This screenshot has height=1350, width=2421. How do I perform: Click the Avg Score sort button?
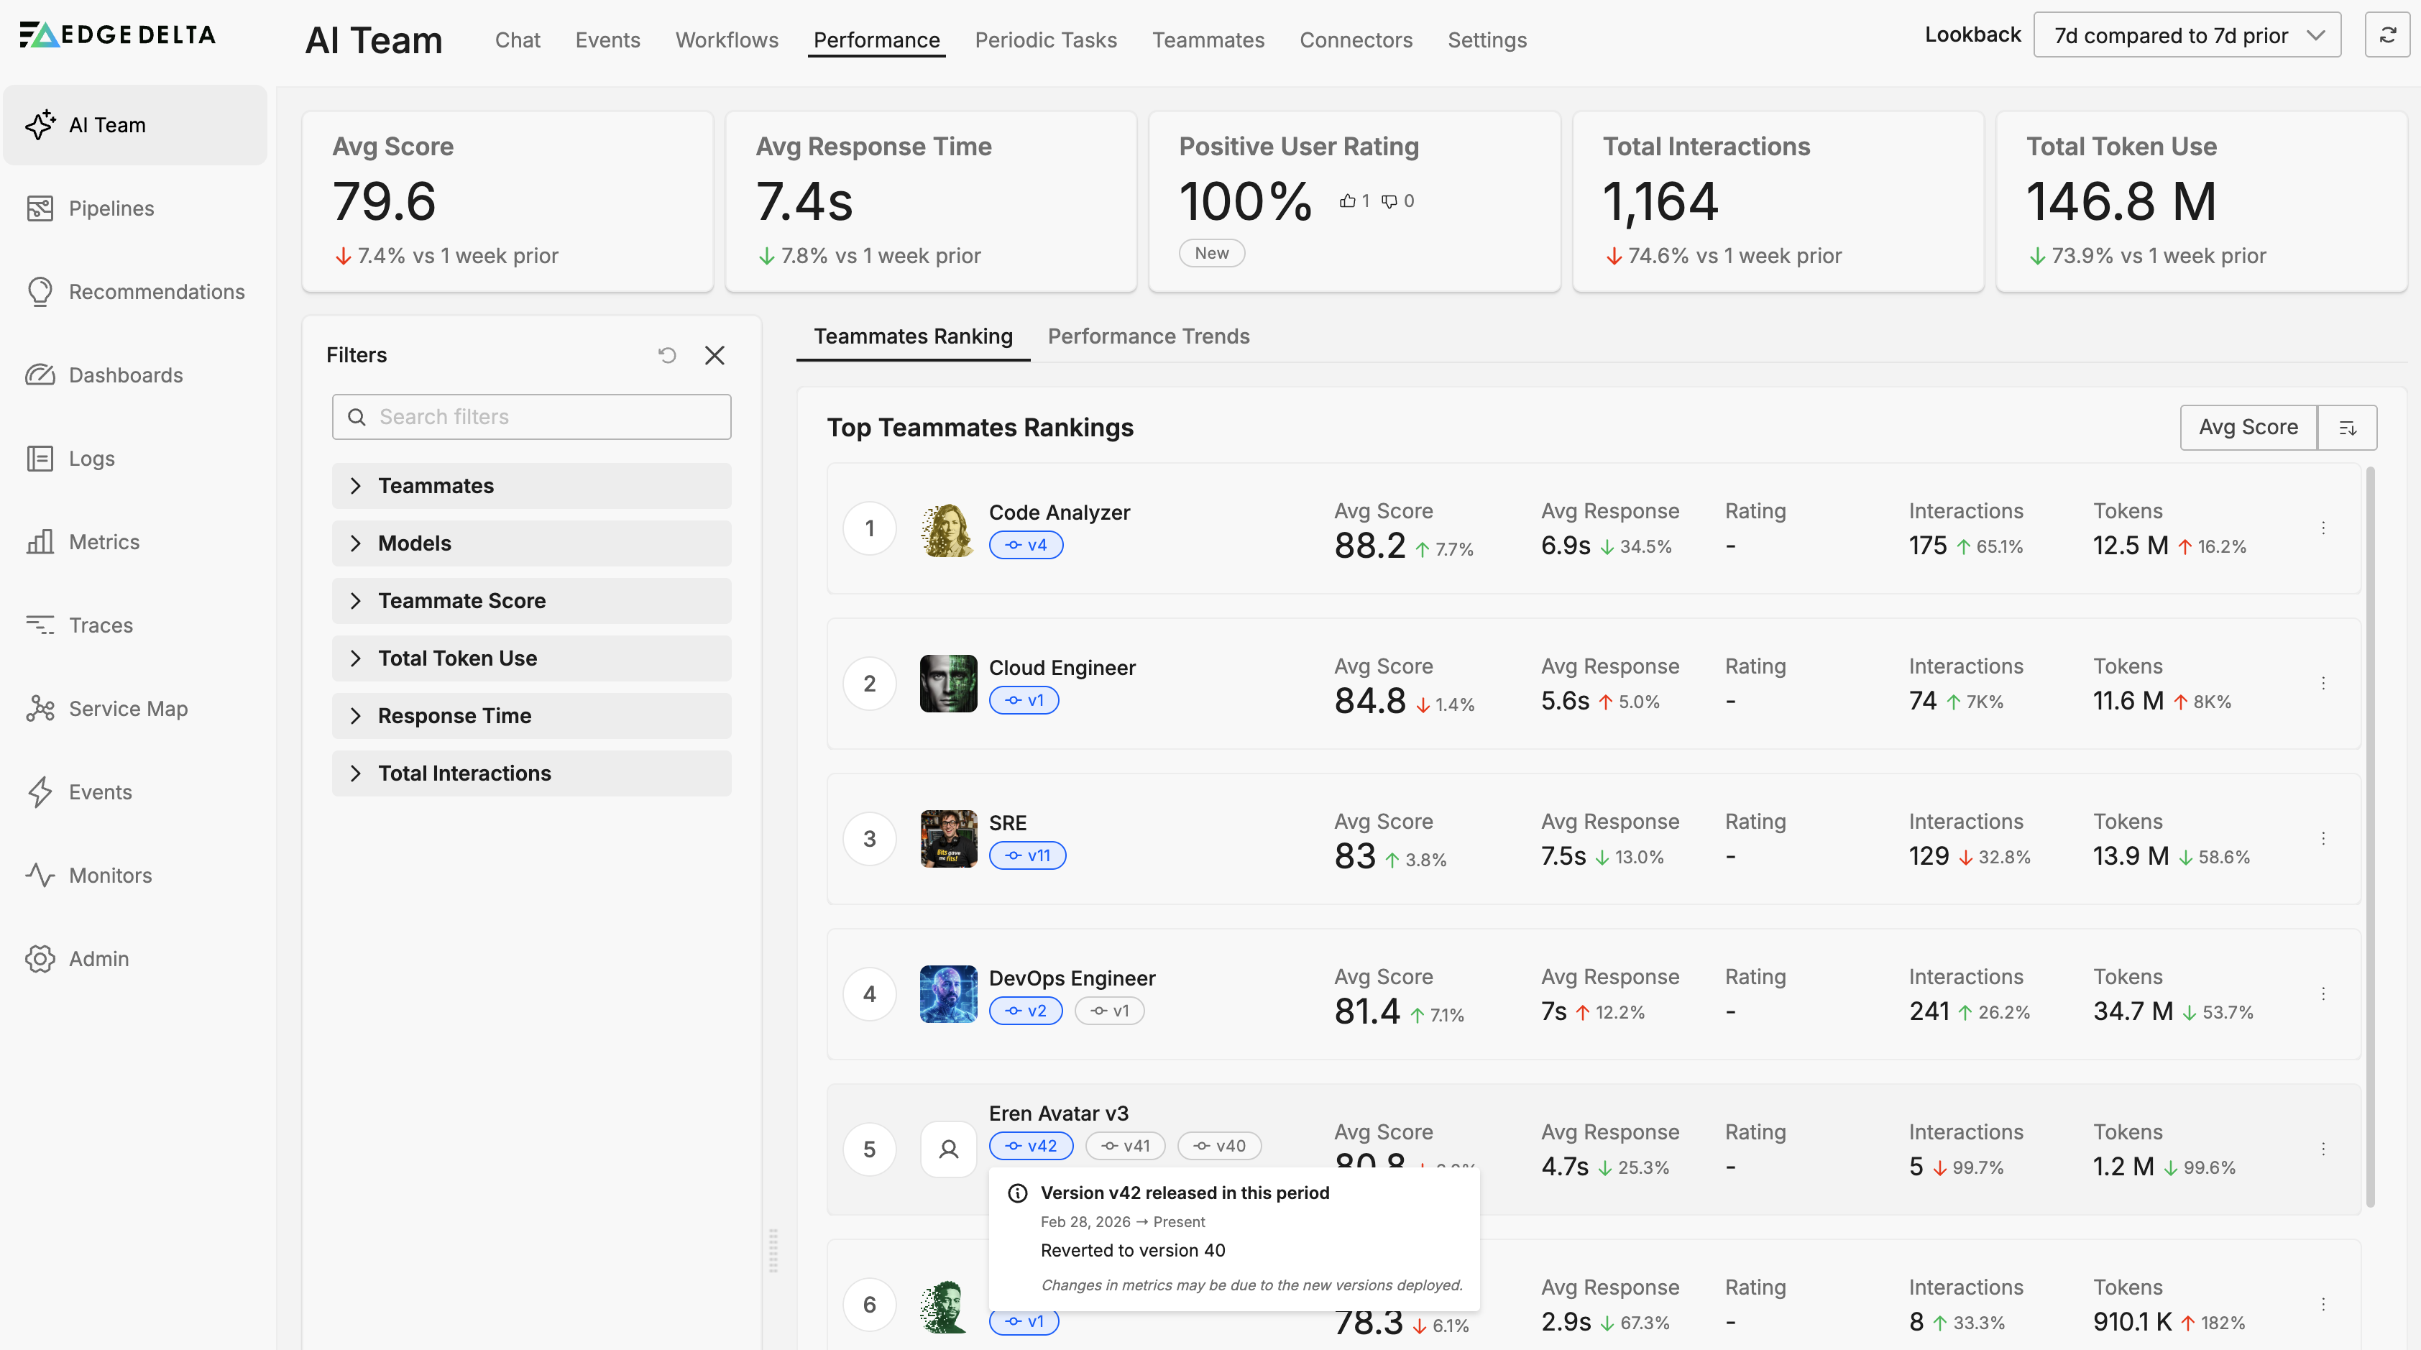2248,427
